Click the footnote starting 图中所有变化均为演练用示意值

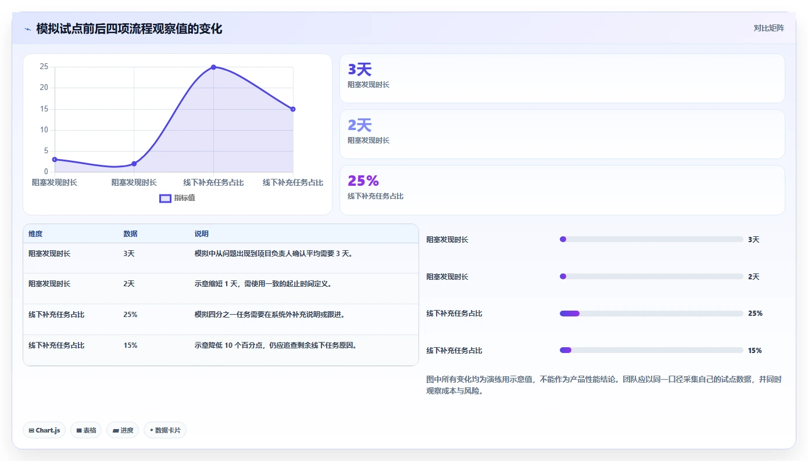[604, 385]
